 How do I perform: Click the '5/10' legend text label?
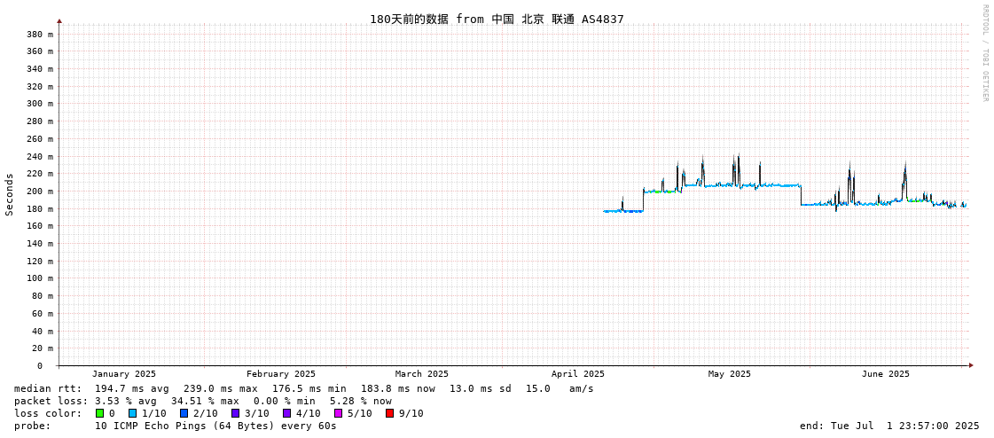pos(359,413)
